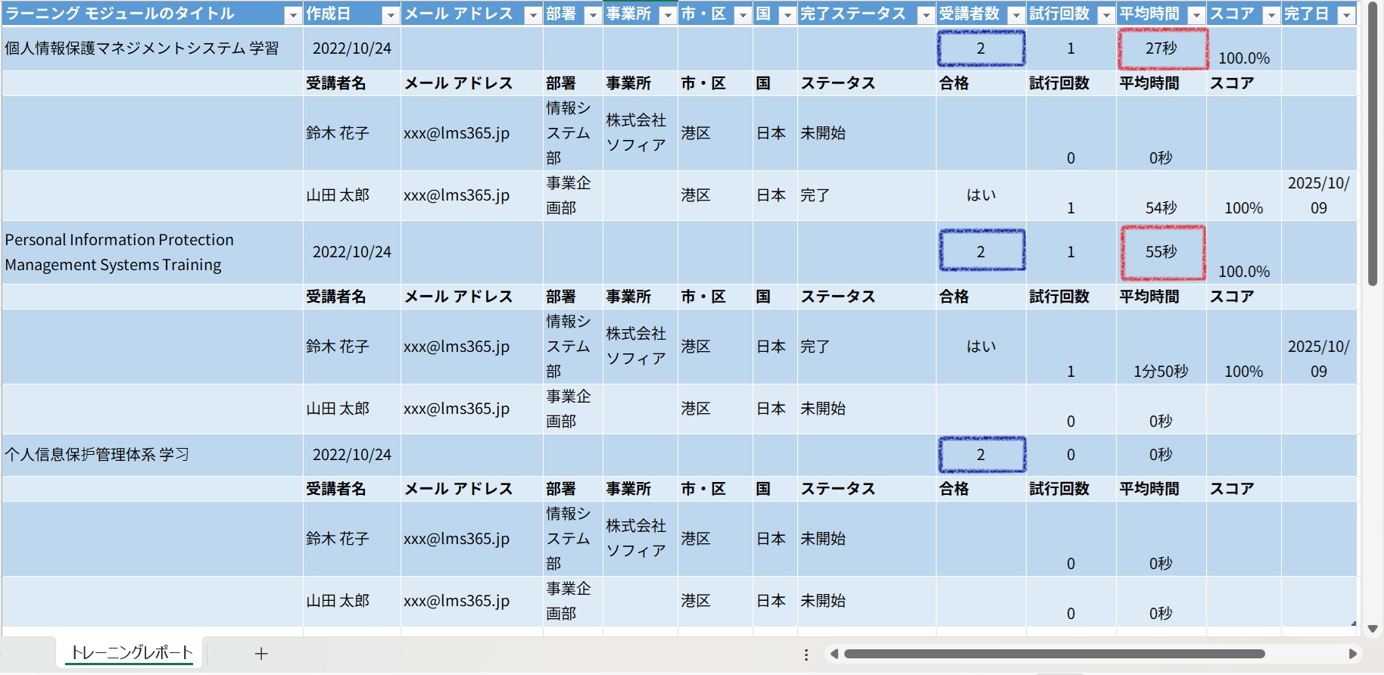Open the header-row 部署 filter dropdown
Screen dimensions: 1384x675
click(x=592, y=15)
